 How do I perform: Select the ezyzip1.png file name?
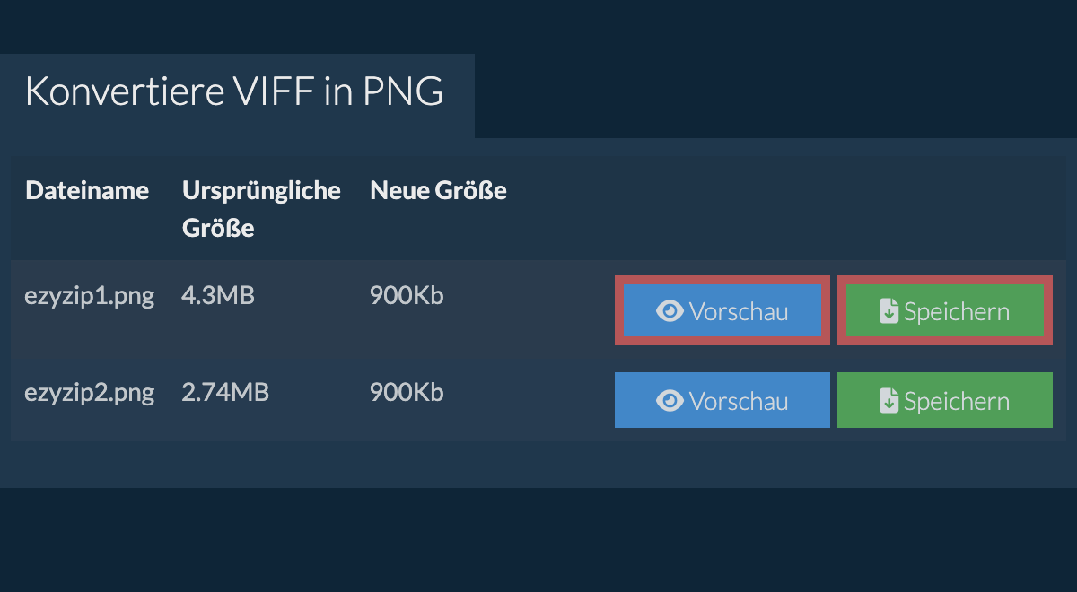click(x=89, y=296)
